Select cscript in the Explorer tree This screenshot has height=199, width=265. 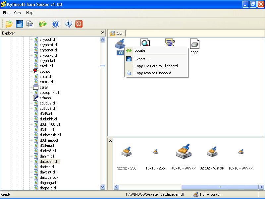(x=45, y=71)
